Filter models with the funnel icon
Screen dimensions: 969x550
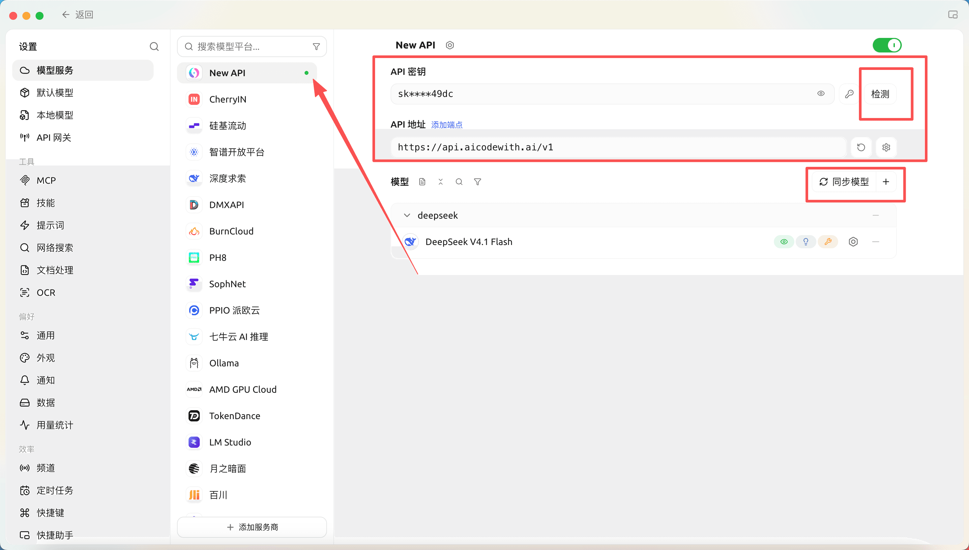(x=477, y=182)
